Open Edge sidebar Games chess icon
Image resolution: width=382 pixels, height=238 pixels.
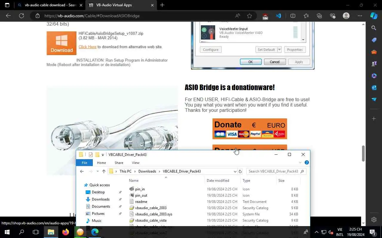[374, 64]
